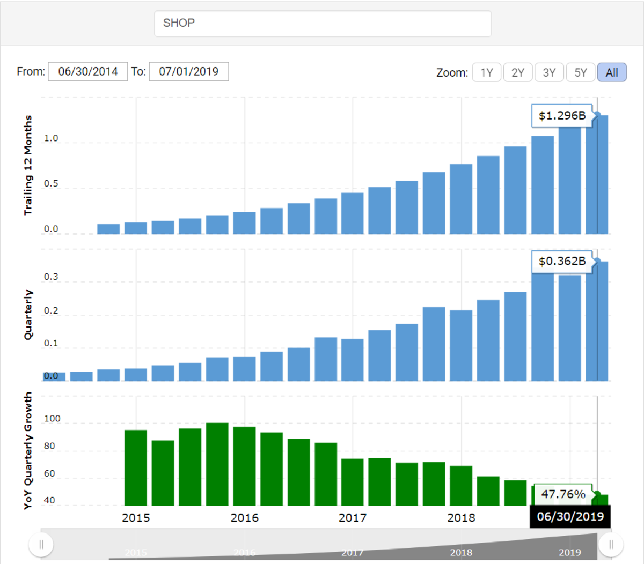Click the right range slider handle
The width and height of the screenshot is (644, 564).
[611, 545]
